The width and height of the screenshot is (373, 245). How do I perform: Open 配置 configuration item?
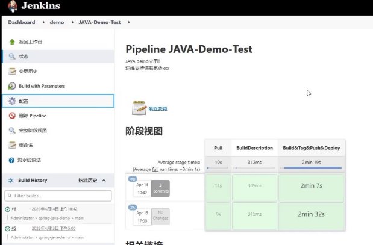pos(58,101)
